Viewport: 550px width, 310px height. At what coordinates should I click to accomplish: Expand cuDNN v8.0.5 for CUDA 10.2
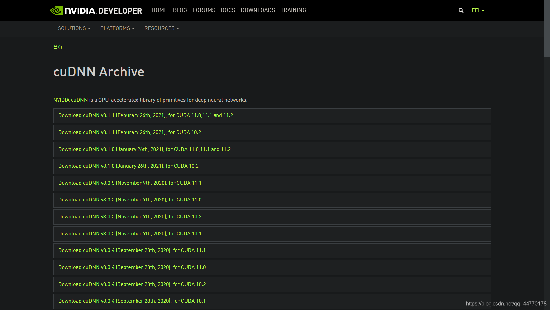click(272, 217)
